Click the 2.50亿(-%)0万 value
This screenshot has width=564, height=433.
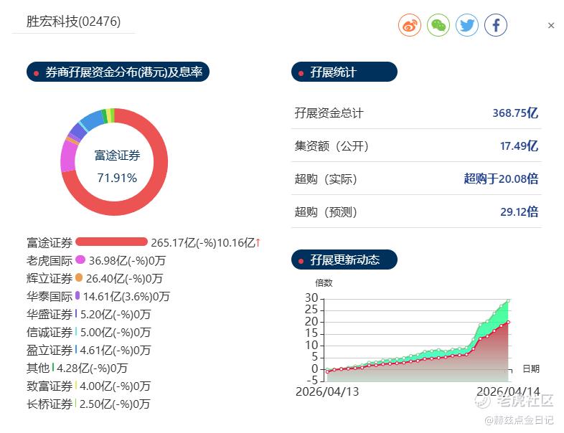click(x=115, y=404)
